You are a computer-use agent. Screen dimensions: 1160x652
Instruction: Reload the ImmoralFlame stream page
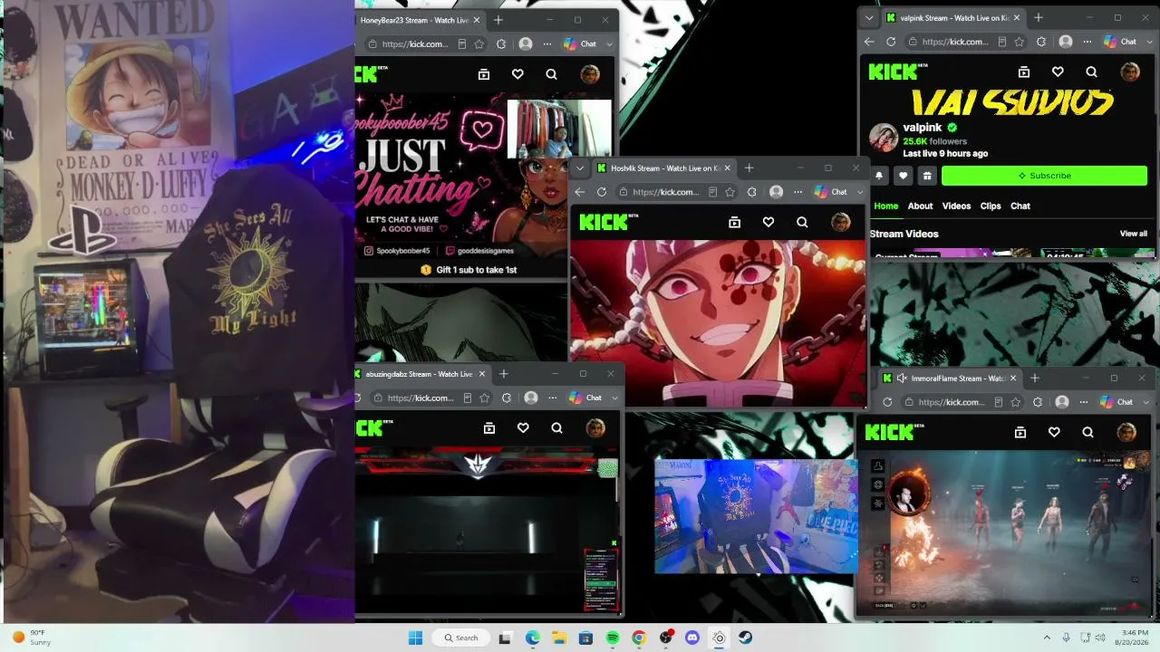point(887,402)
